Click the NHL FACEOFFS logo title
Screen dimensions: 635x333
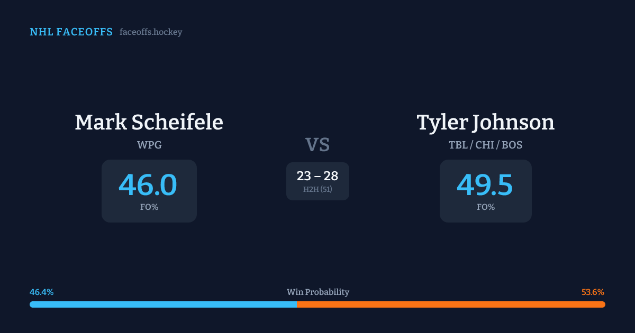[x=71, y=32]
